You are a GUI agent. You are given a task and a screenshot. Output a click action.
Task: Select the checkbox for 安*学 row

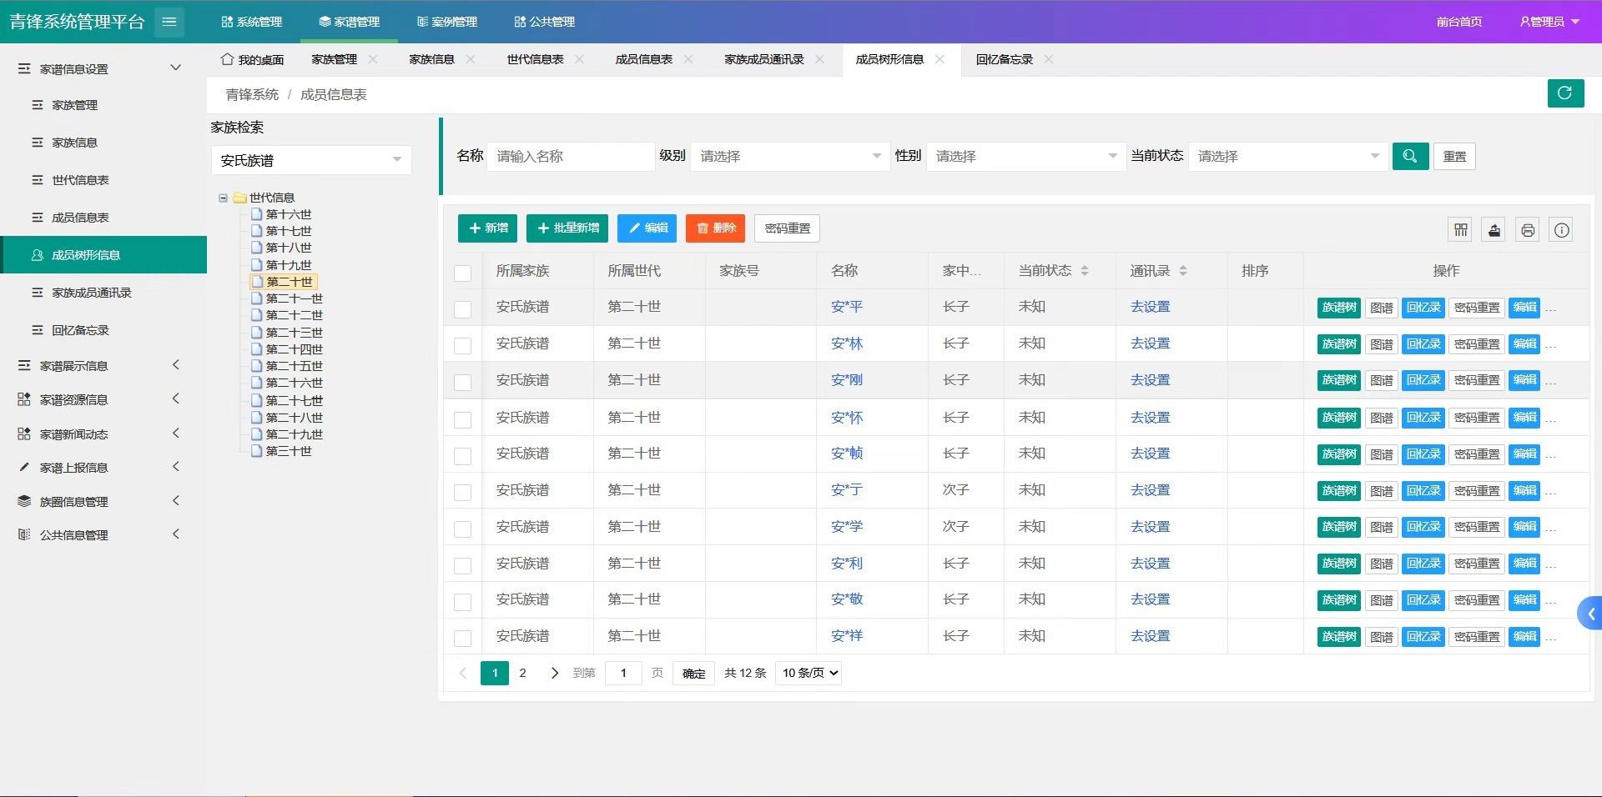tap(462, 529)
